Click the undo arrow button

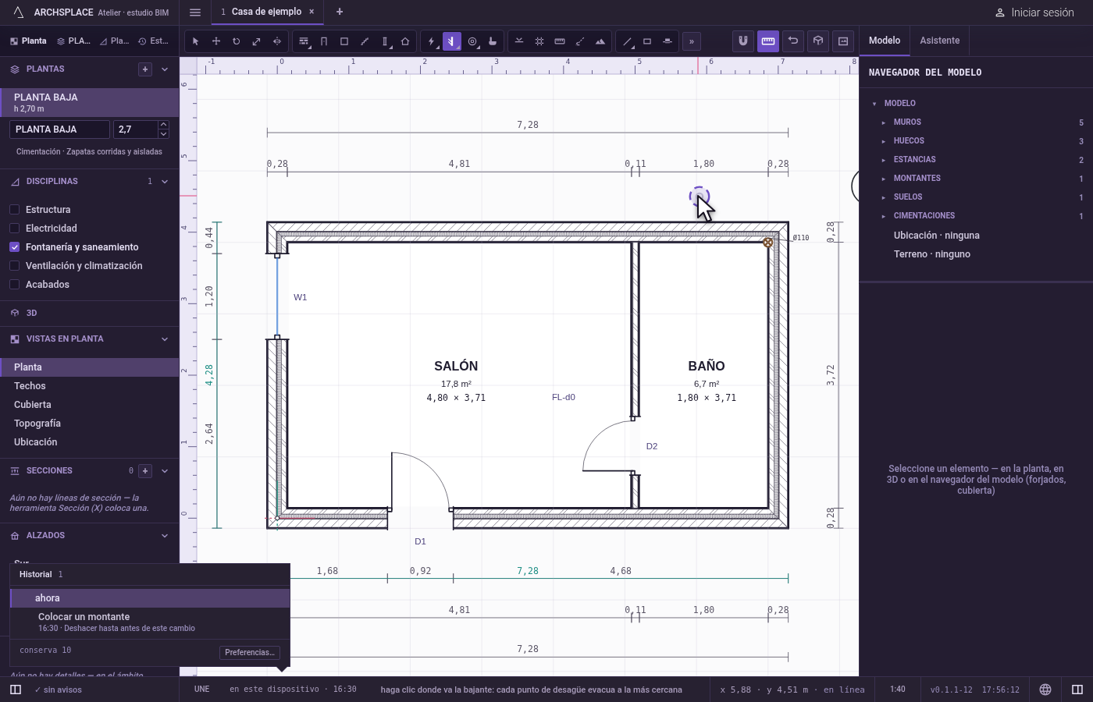click(793, 41)
